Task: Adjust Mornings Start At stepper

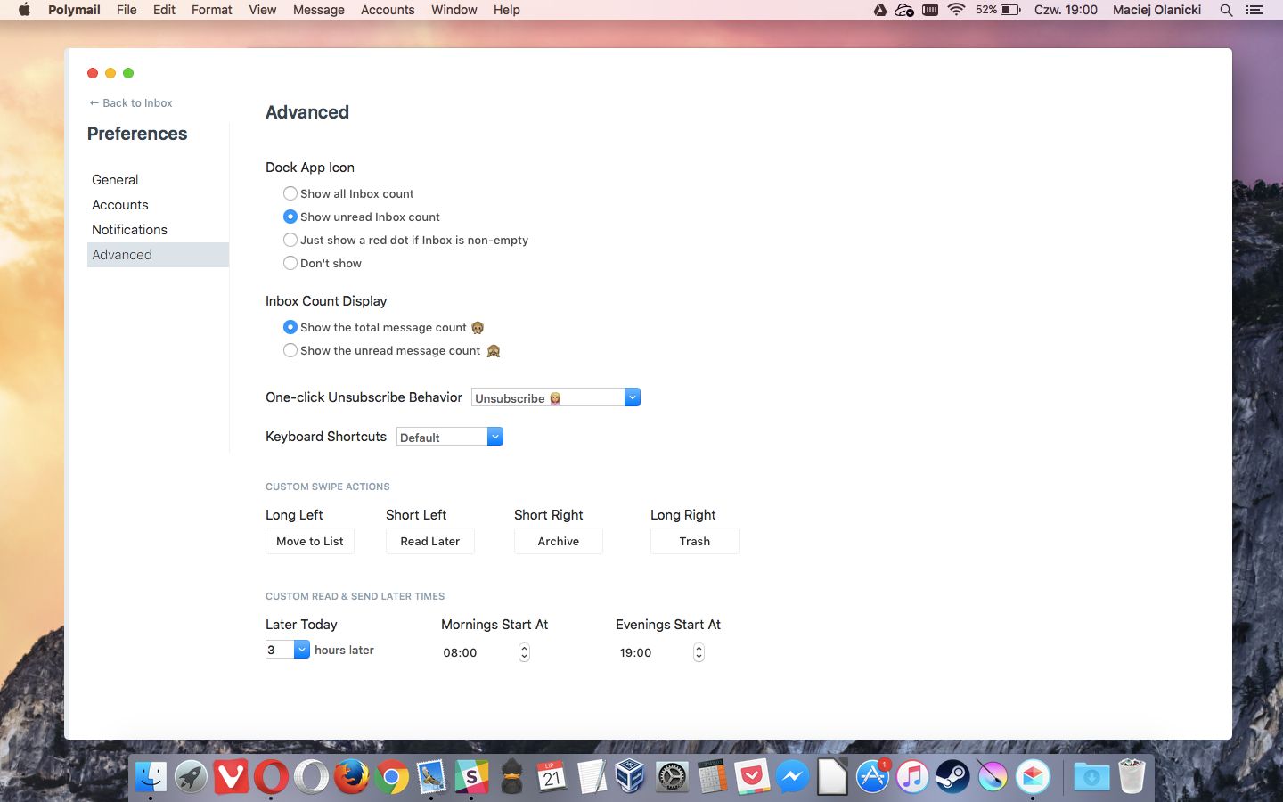Action: coord(524,652)
